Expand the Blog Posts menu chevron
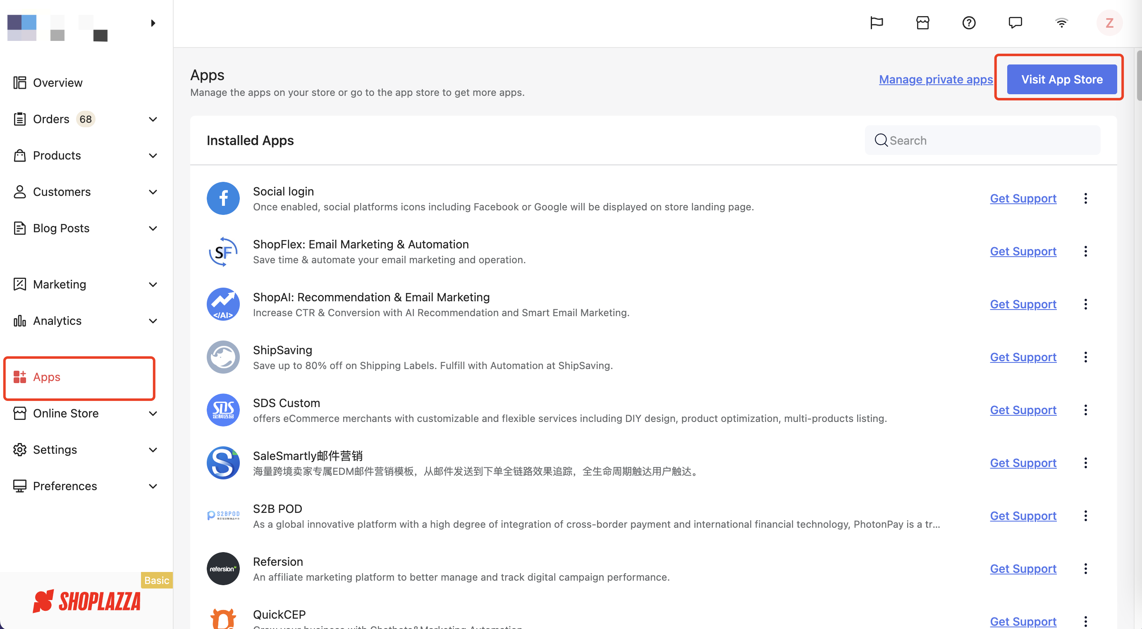Screen dimensions: 1142x629 (153, 228)
